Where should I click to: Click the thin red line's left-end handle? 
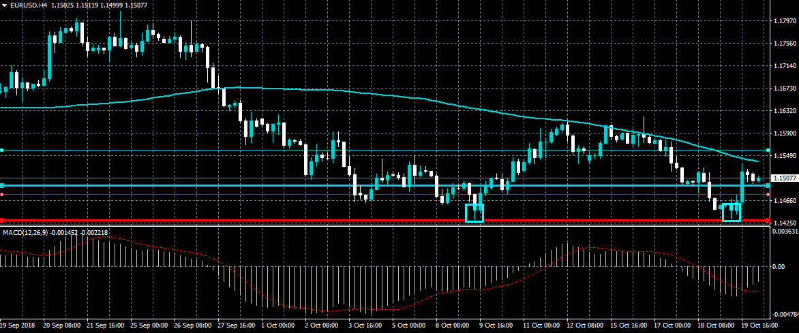pos(1,195)
